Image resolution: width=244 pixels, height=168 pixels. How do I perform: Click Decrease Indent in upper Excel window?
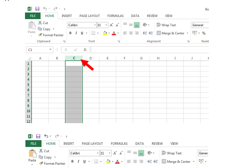click(x=145, y=33)
